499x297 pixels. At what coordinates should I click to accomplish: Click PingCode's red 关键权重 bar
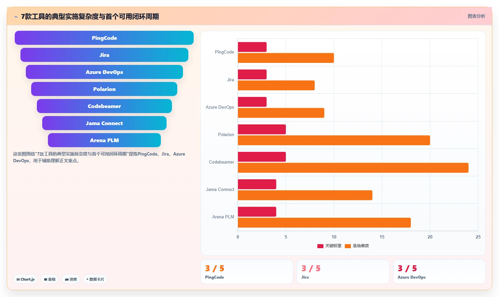point(252,47)
